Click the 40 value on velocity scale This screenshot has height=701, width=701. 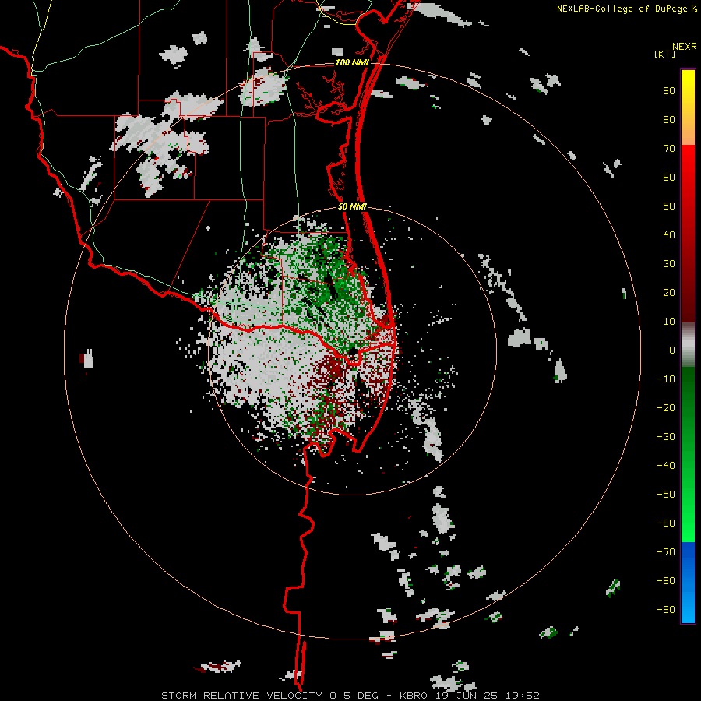(669, 234)
